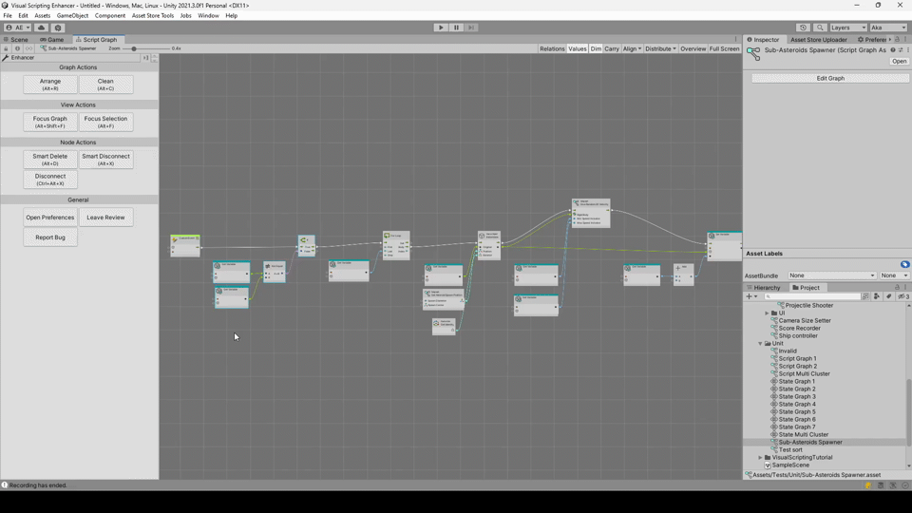Open Project panel more options menu

pos(905,287)
